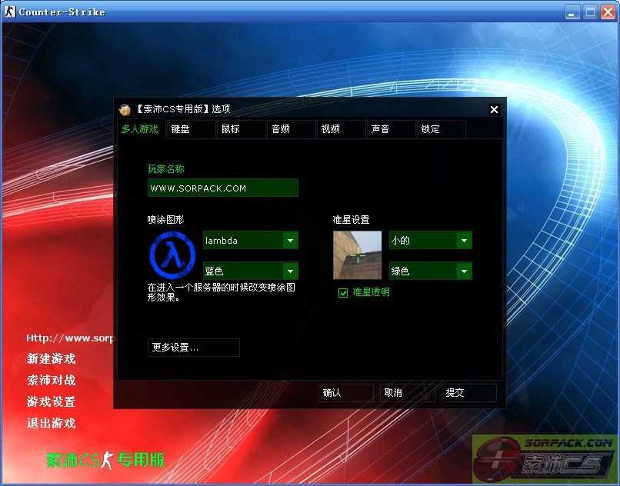Click the Counter-Strike window title icon
Image resolution: width=620 pixels, height=486 pixels.
[x=9, y=12]
